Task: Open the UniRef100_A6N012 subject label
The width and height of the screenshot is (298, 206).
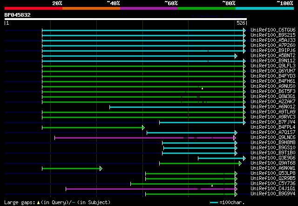Action: 273,106
